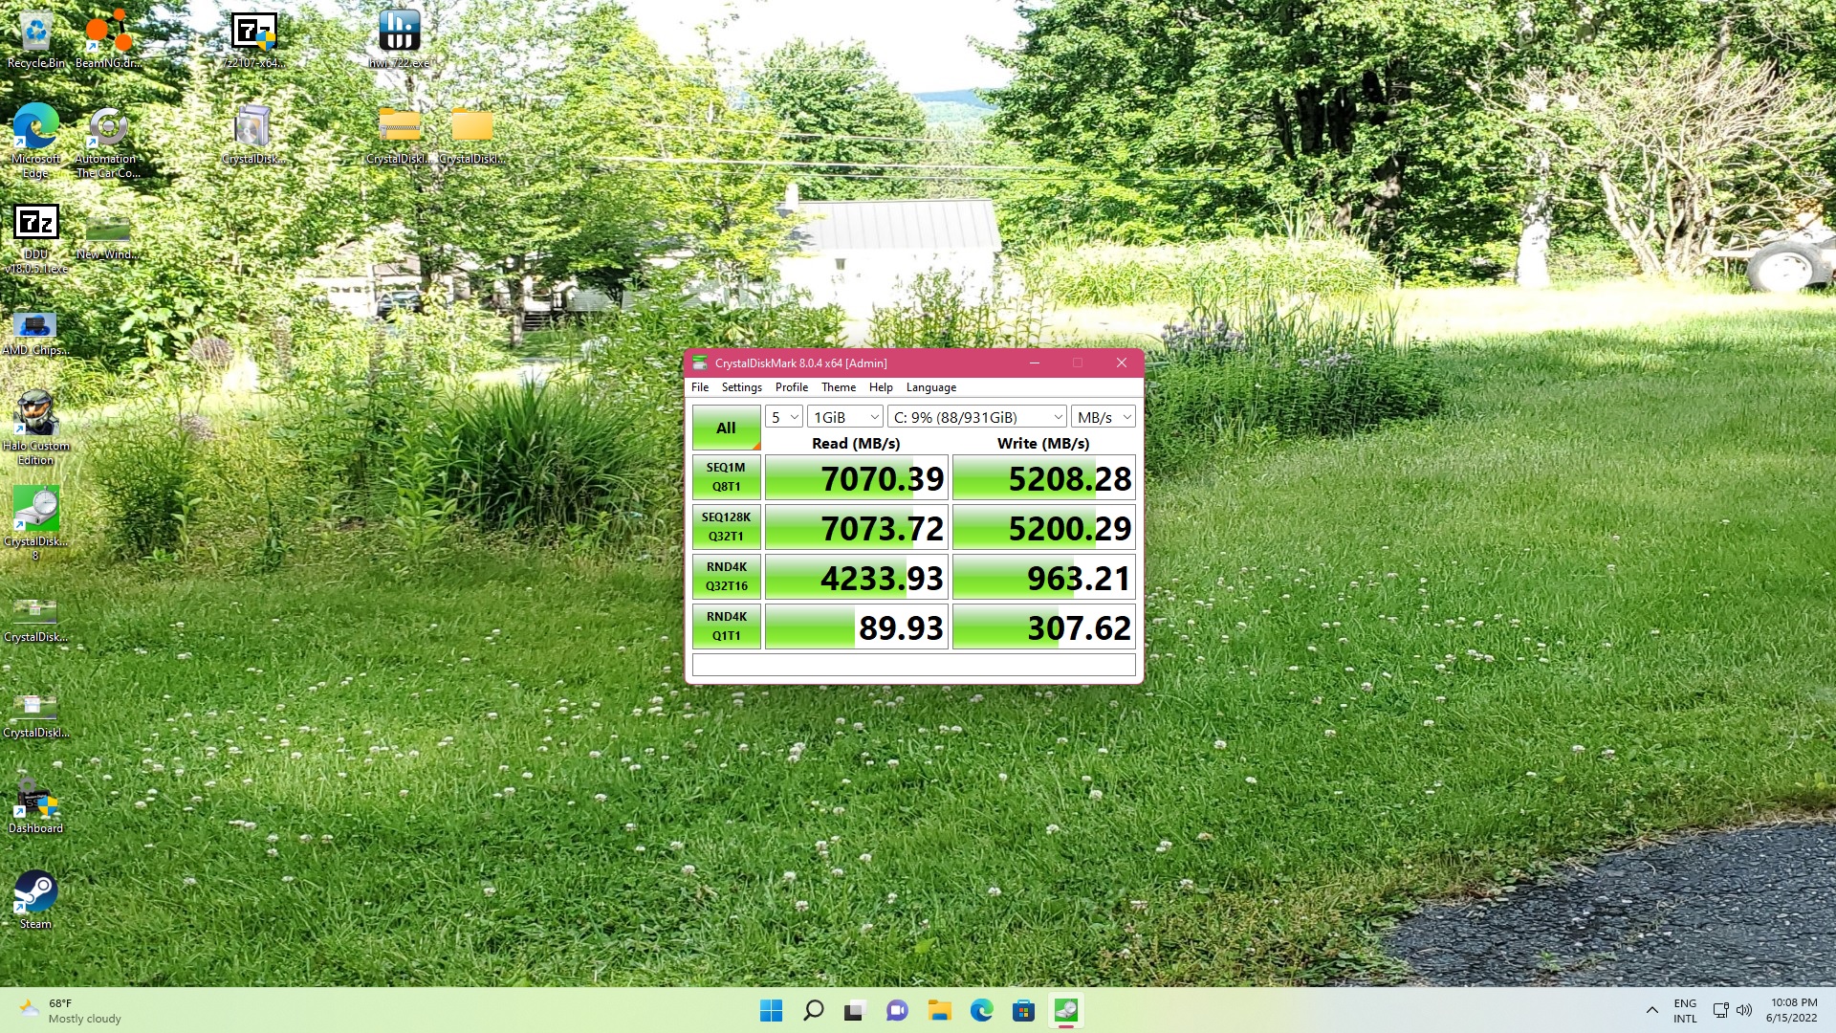Image resolution: width=1836 pixels, height=1033 pixels.
Task: Open the Language menu
Action: click(x=931, y=387)
